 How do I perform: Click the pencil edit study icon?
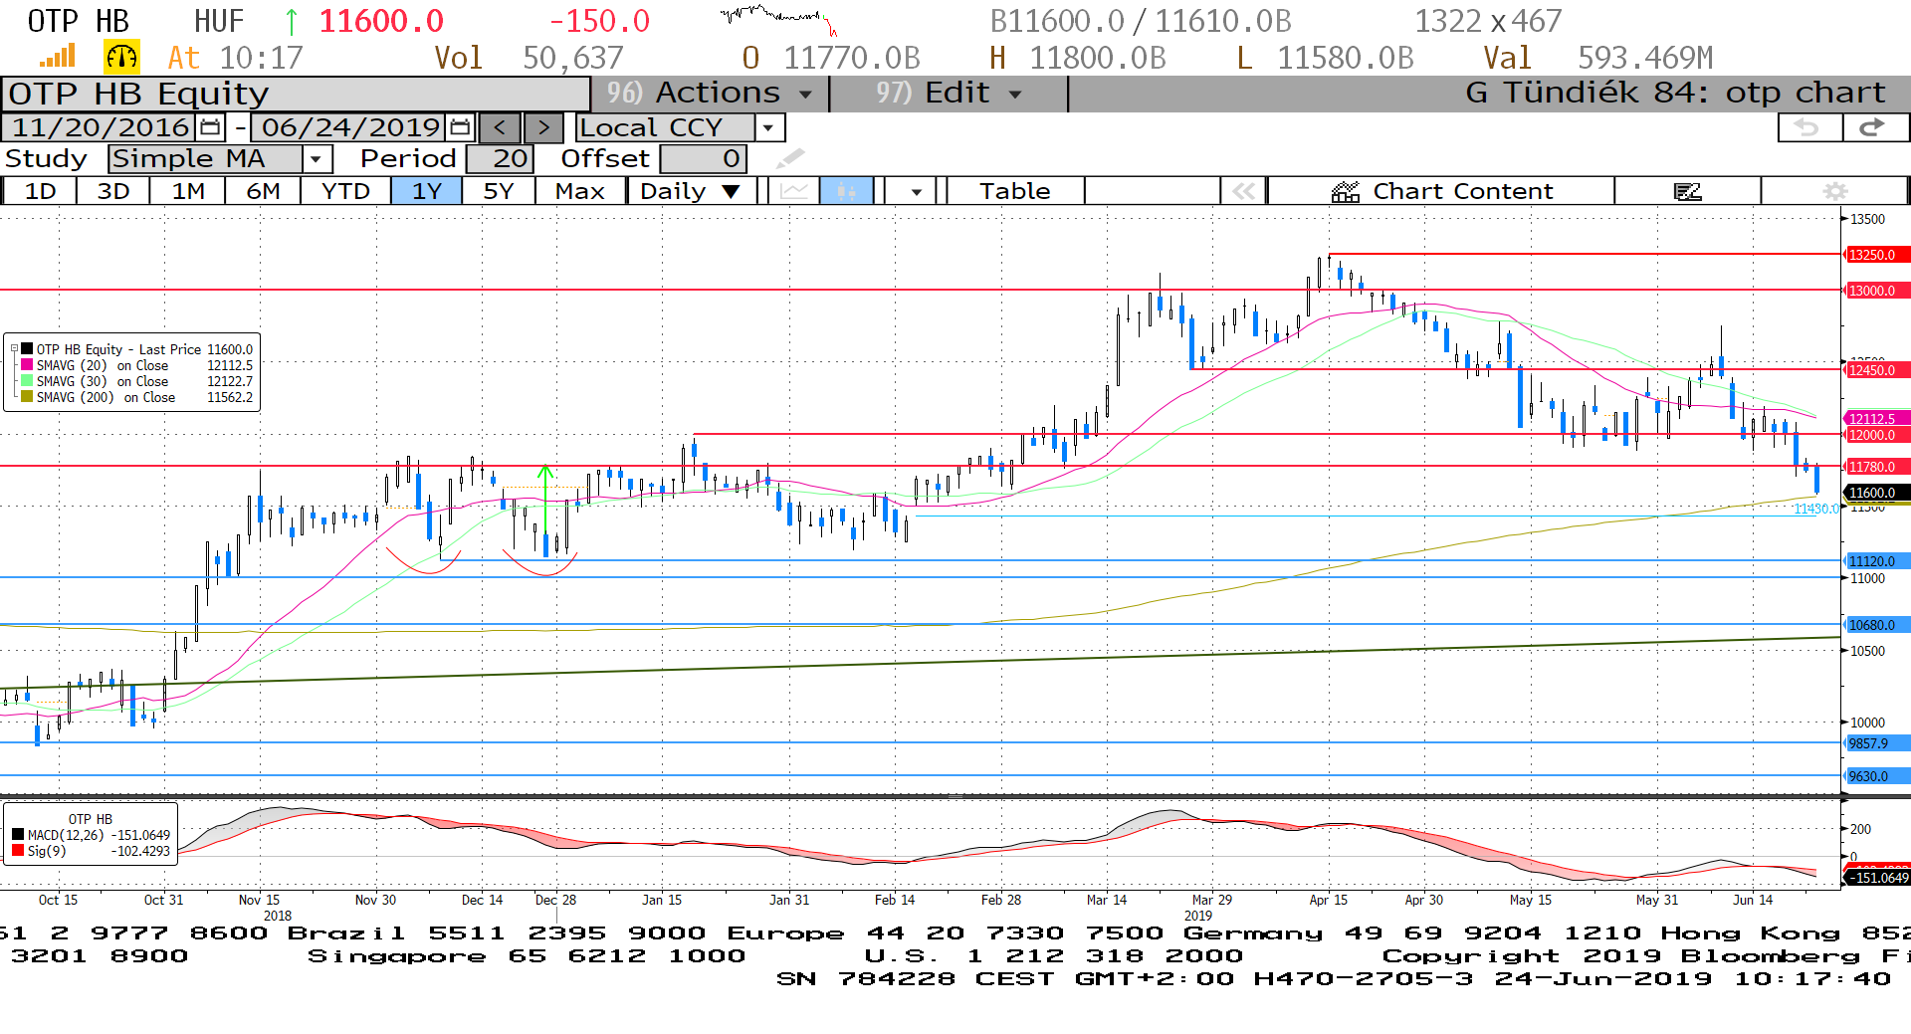point(790,158)
